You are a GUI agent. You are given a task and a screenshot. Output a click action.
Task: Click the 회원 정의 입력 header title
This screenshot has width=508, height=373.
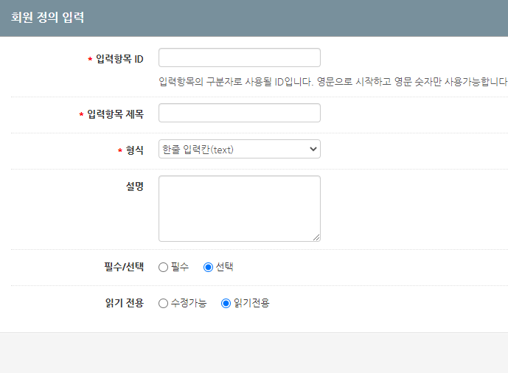click(x=48, y=17)
